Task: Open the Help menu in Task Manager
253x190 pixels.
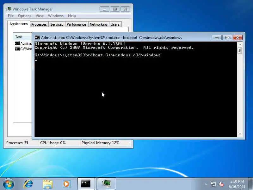Action: pyautogui.click(x=72, y=16)
